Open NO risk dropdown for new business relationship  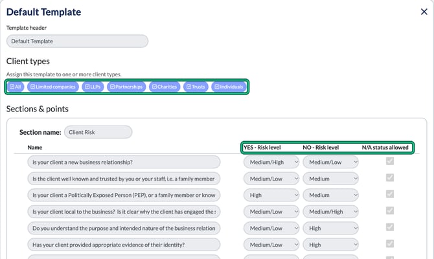[330, 162]
